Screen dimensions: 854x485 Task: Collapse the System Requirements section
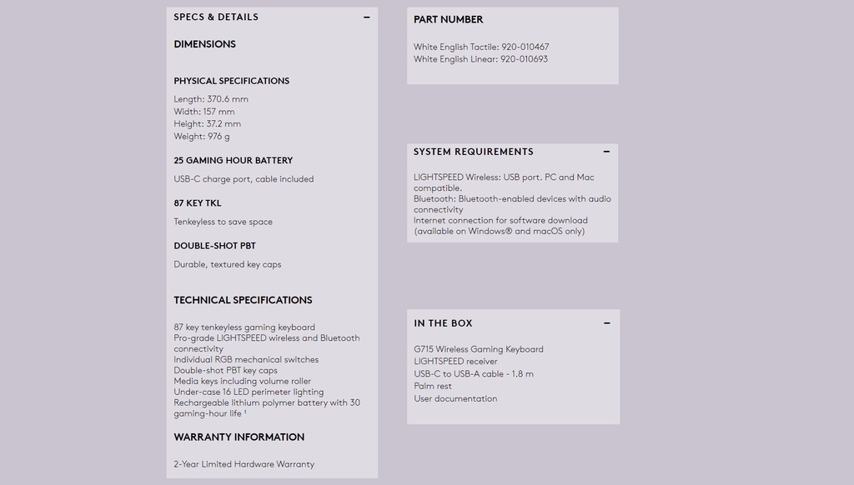click(606, 152)
